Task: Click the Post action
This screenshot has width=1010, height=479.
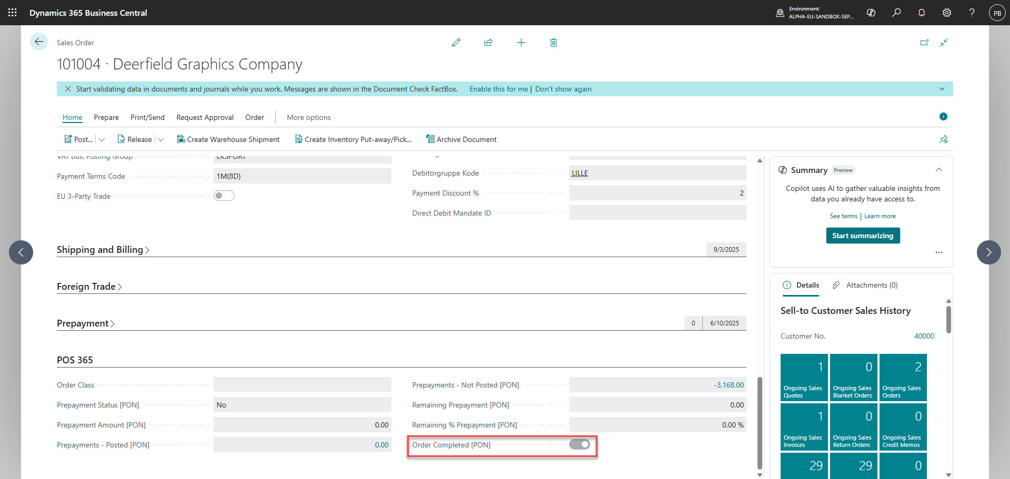Action: tap(78, 139)
